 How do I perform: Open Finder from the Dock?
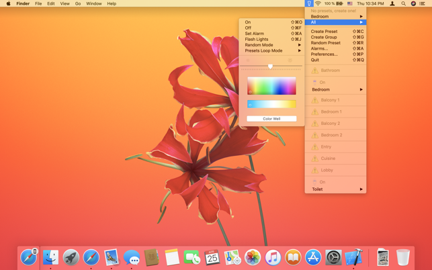coord(50,257)
